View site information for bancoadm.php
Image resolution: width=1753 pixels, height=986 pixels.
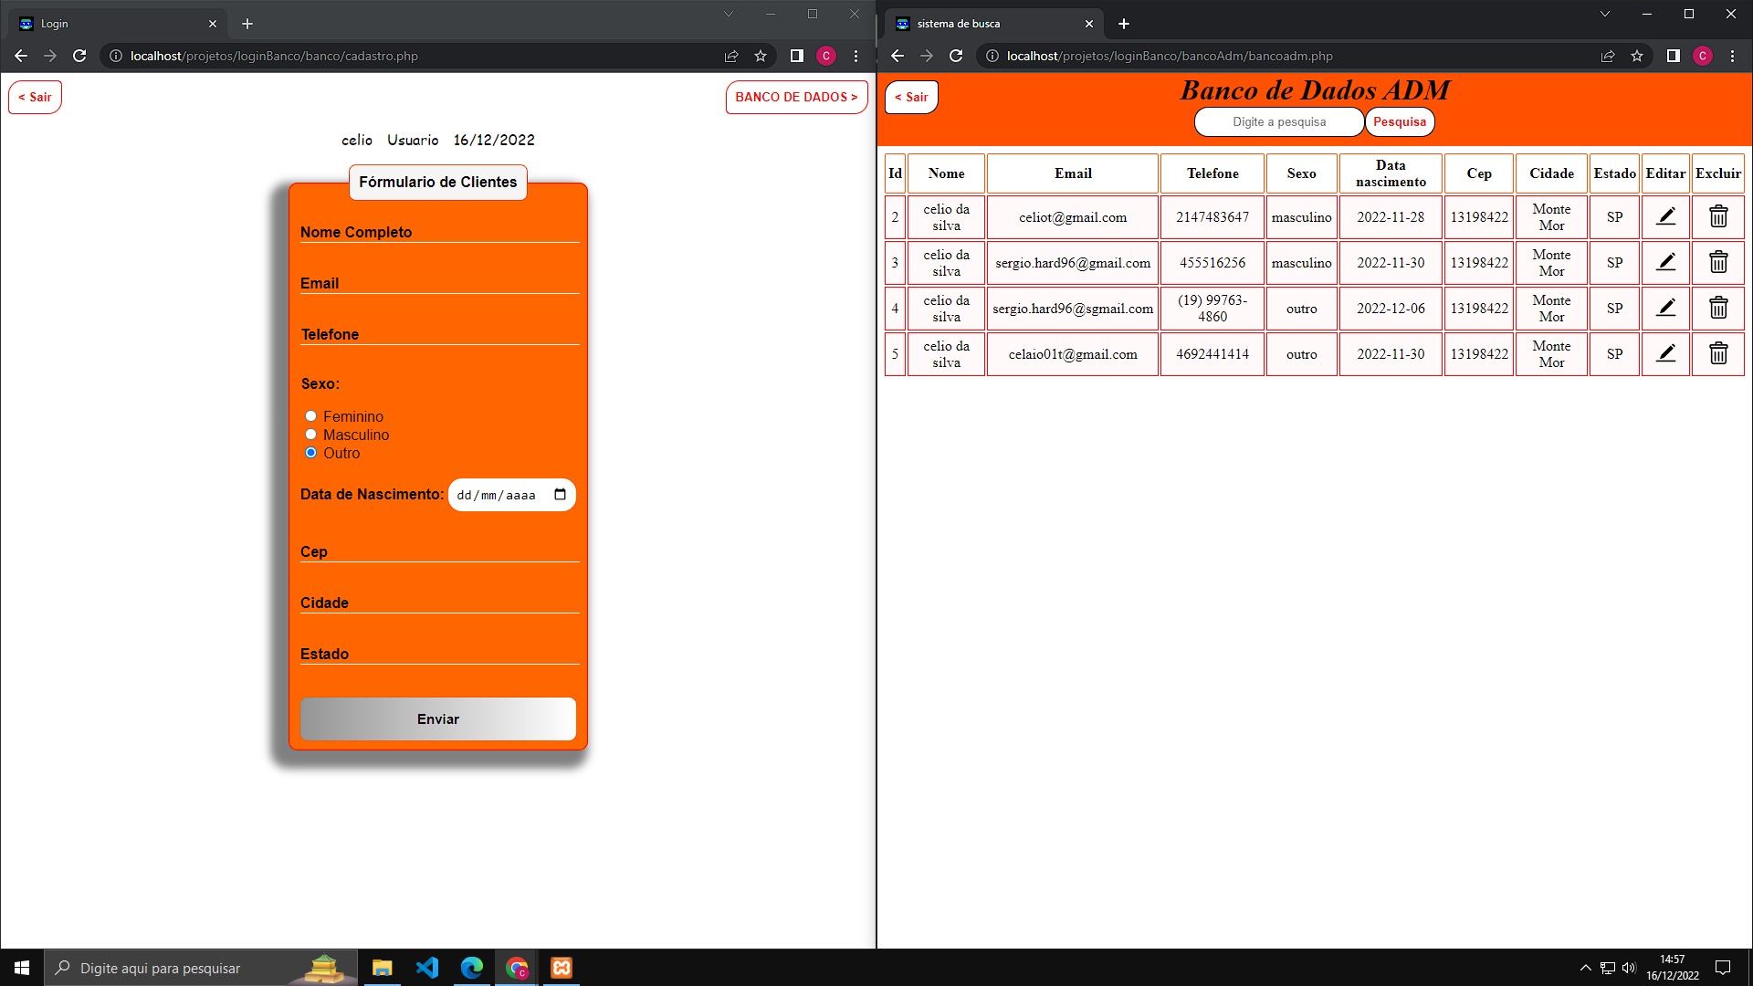(x=992, y=56)
